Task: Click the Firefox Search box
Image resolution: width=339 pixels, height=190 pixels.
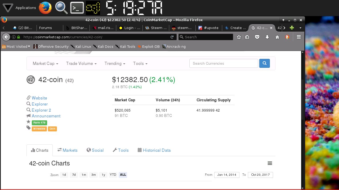Action: pos(206,37)
